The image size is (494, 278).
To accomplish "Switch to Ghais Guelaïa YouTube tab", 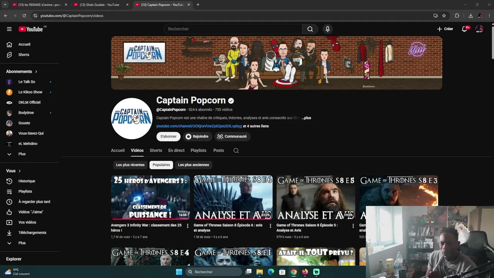I will coord(102,5).
